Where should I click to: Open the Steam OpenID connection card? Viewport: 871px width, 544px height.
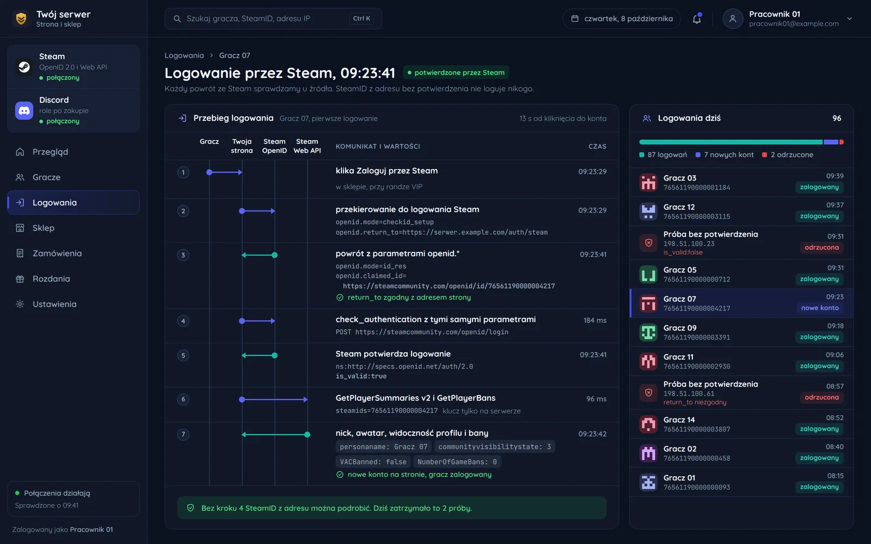click(x=73, y=67)
